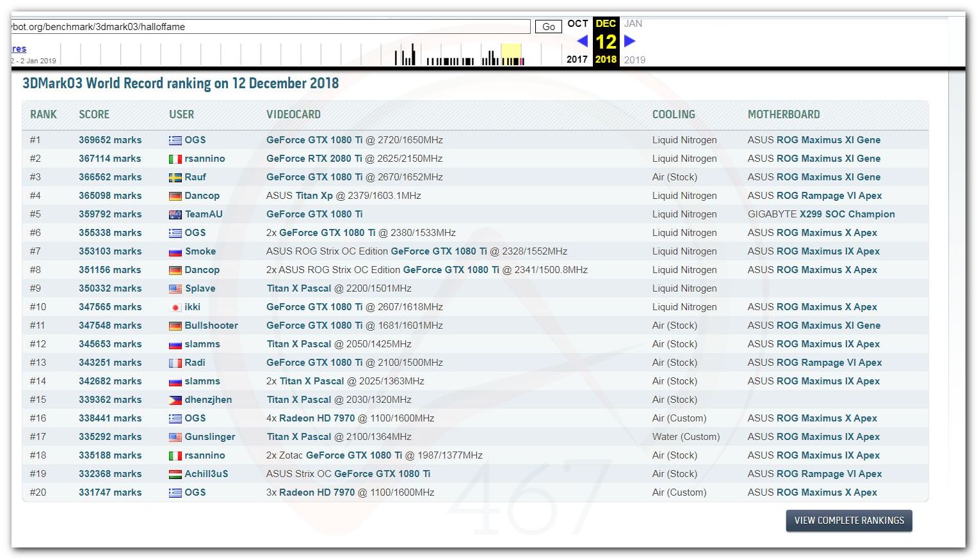The height and width of the screenshot is (559, 977).
Task: Click the View Complete Rankings button
Action: pos(849,521)
